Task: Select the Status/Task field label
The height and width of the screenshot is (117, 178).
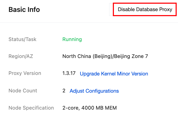Action: (23, 39)
